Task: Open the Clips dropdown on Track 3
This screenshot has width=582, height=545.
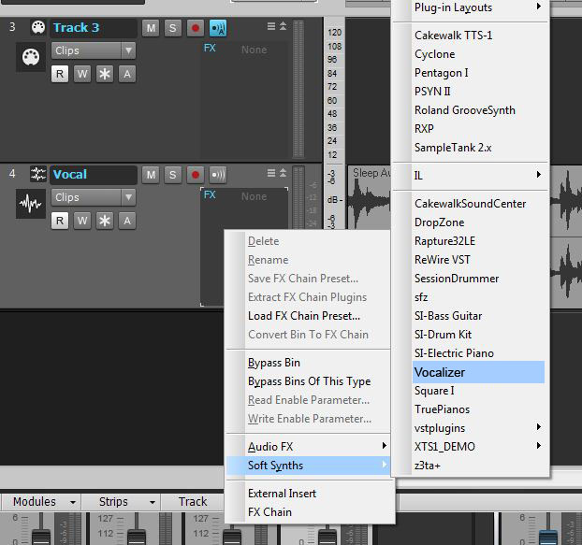Action: 93,50
